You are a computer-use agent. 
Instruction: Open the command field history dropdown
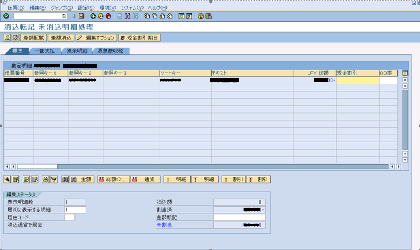click(64, 15)
